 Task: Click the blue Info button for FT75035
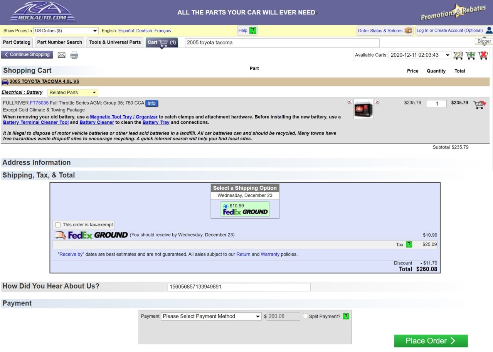coord(151,103)
